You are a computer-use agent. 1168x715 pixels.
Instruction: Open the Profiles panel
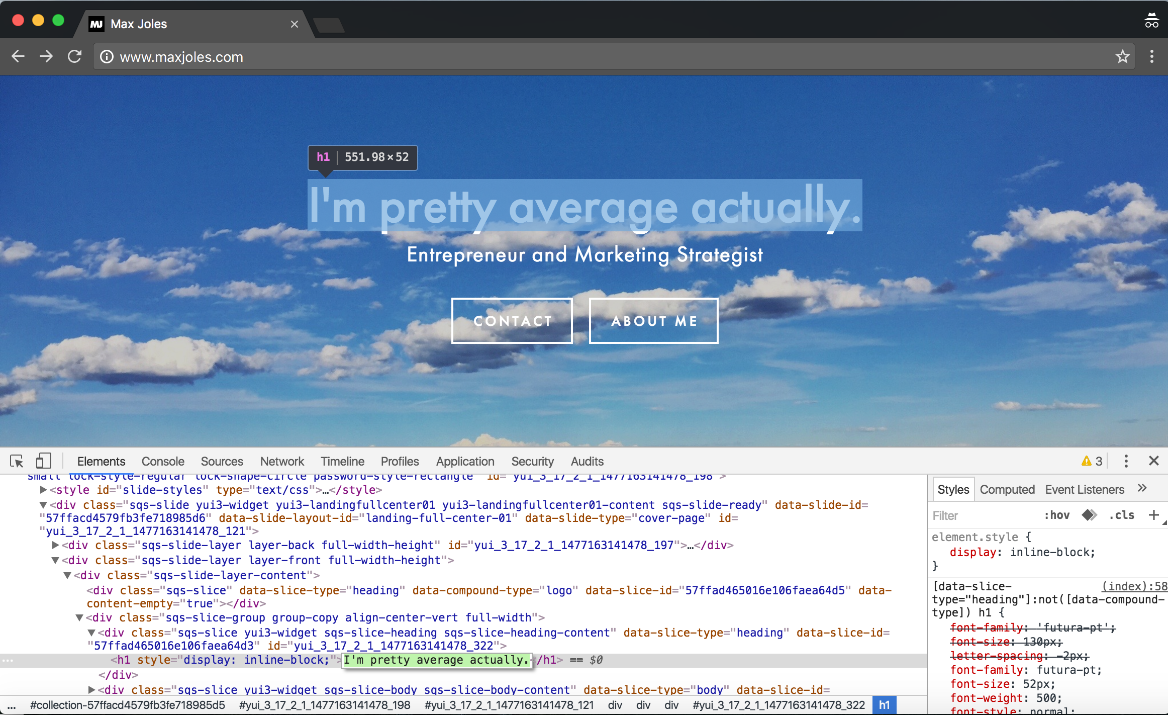click(400, 462)
